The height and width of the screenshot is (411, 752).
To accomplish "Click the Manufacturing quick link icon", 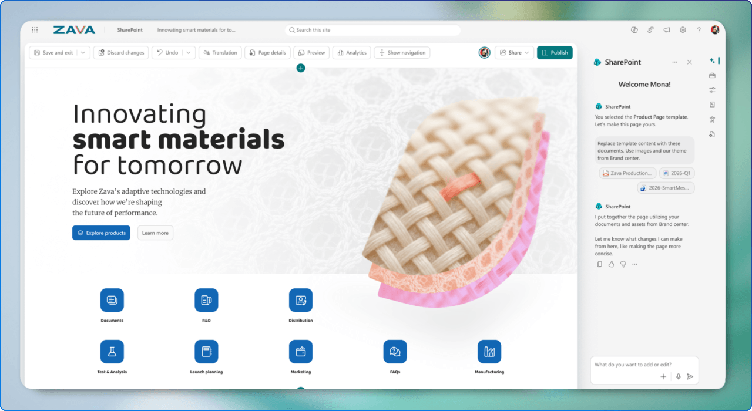I will [489, 352].
